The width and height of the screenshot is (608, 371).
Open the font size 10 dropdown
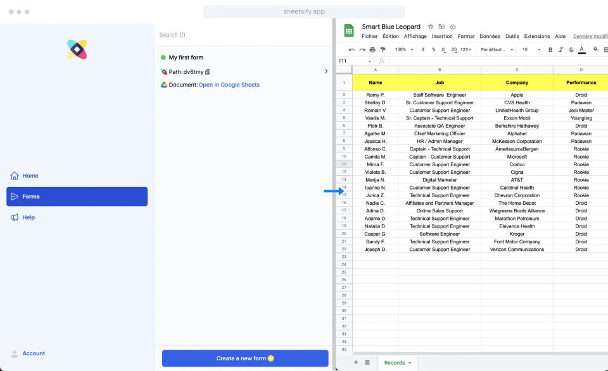point(531,49)
